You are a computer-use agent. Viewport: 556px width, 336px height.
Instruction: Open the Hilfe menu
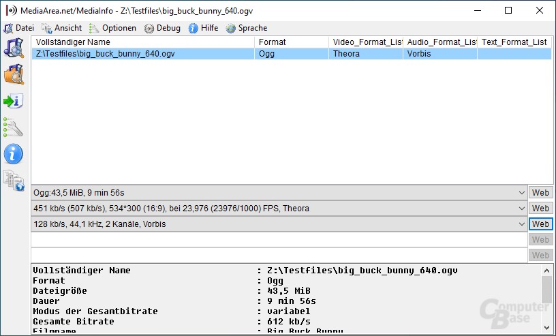203,28
